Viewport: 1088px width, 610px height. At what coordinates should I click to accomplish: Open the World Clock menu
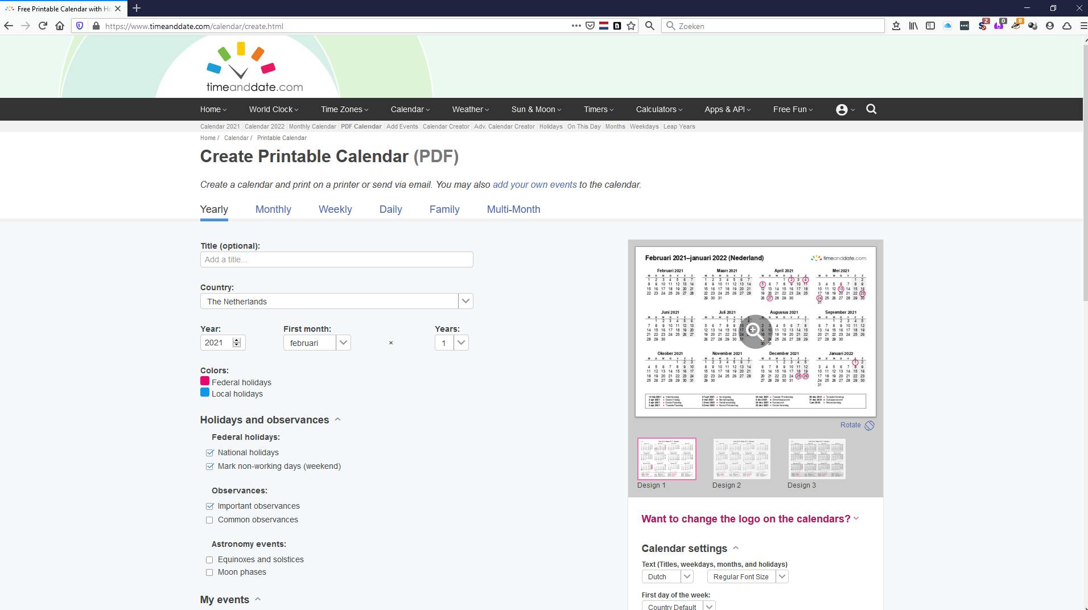pos(273,109)
